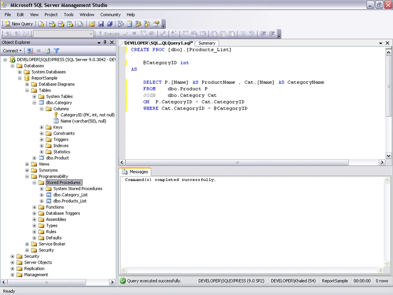Open the Community menu
The image size is (393, 295).
coord(110,15)
